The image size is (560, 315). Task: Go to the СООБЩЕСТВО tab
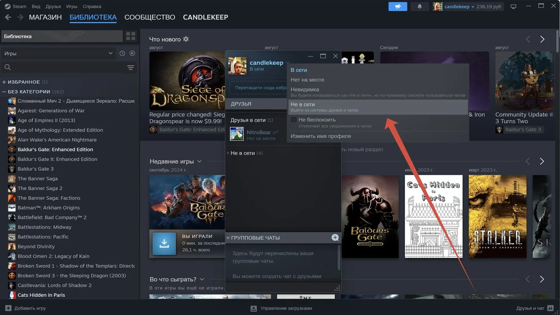coord(150,17)
